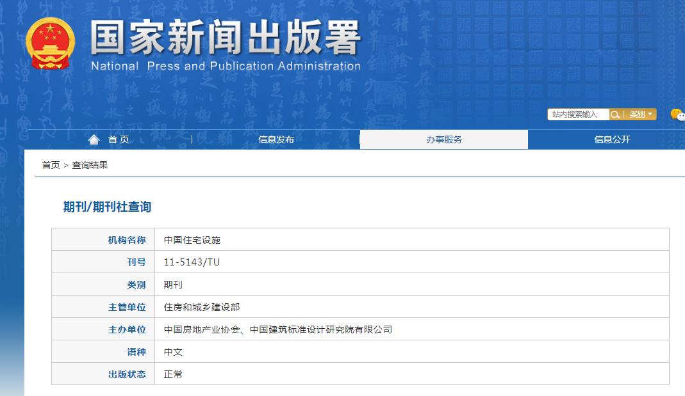Click the 站内搜索输入 search input field

pos(577,114)
